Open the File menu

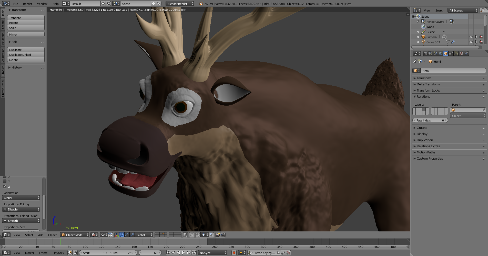point(16,4)
